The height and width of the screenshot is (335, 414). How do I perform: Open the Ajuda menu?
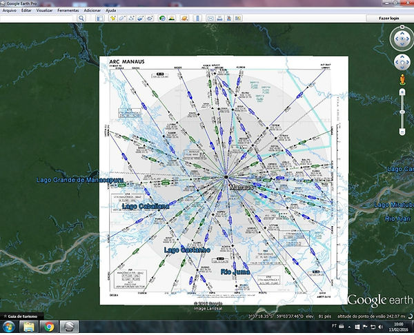[111, 10]
